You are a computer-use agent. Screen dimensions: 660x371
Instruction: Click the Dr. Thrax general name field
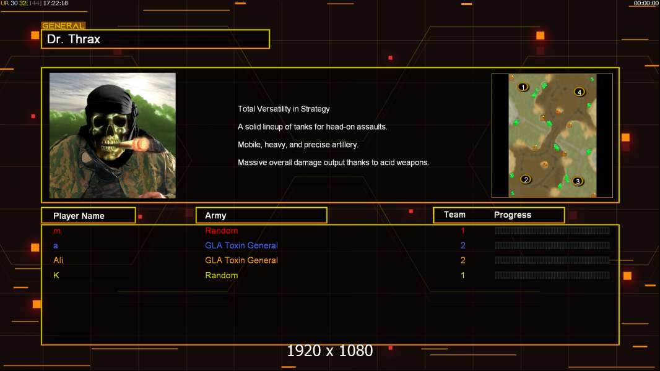155,39
